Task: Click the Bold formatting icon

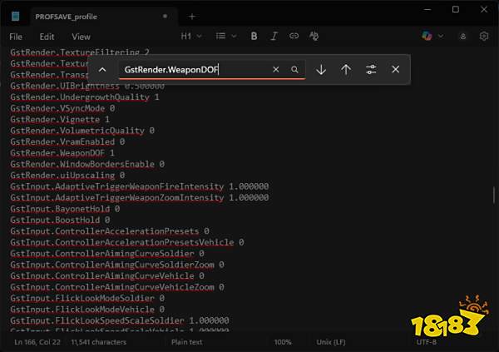Action: (254, 37)
